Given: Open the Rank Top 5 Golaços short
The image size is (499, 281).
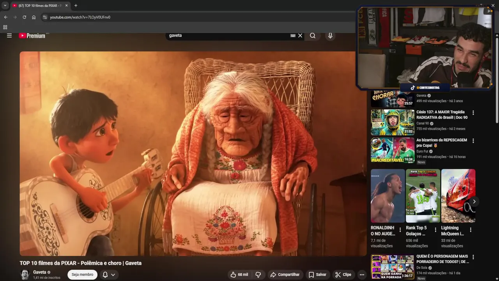Looking at the screenshot, I should click(423, 196).
